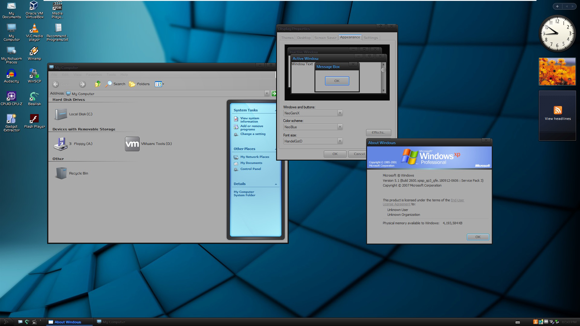Open the VMware Tools (D:) drive

132,144
